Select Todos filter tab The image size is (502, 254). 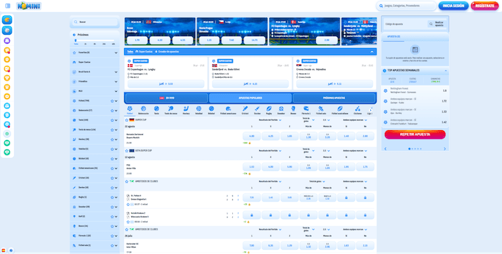click(x=130, y=51)
